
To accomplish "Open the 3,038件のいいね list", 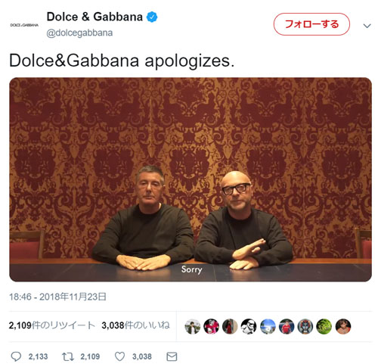I will click(135, 325).
